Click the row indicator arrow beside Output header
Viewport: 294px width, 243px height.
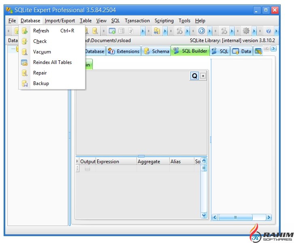click(x=77, y=161)
